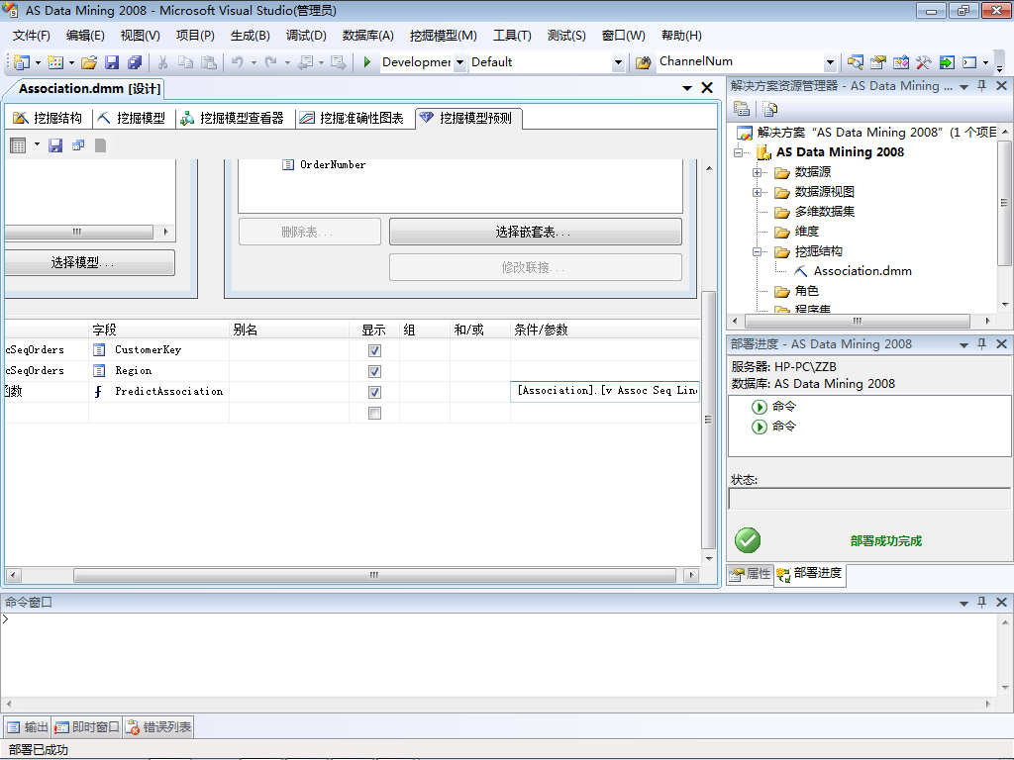The image size is (1014, 760).
Task: Click inside the 命令窗口 command prompt area
Action: coord(498,654)
